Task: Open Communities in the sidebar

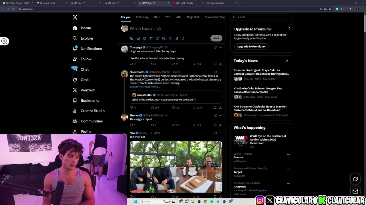Action: click(x=87, y=121)
